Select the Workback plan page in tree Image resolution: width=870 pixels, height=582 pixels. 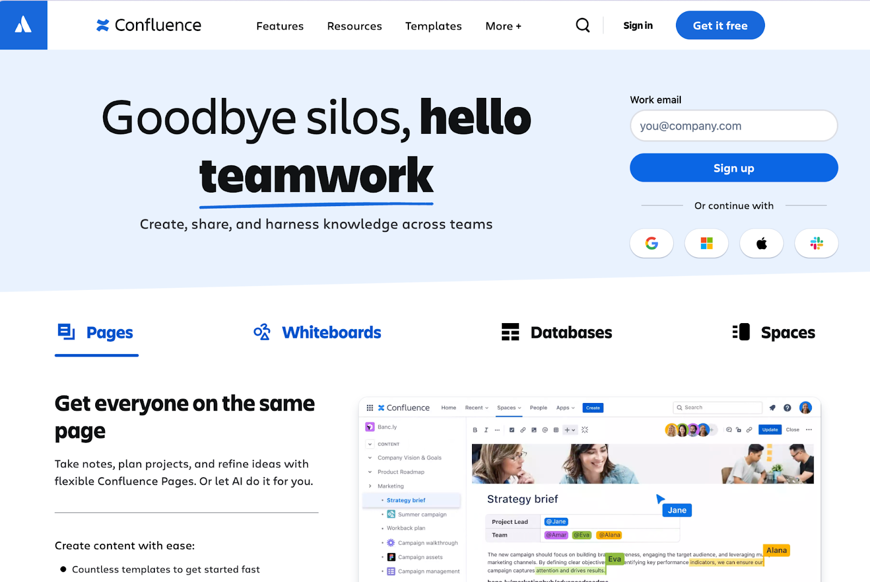[406, 528]
